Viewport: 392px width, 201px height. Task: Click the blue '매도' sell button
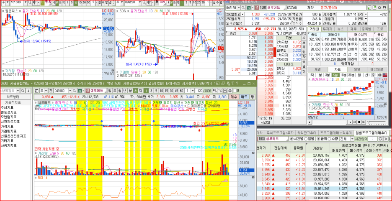tap(244, 97)
